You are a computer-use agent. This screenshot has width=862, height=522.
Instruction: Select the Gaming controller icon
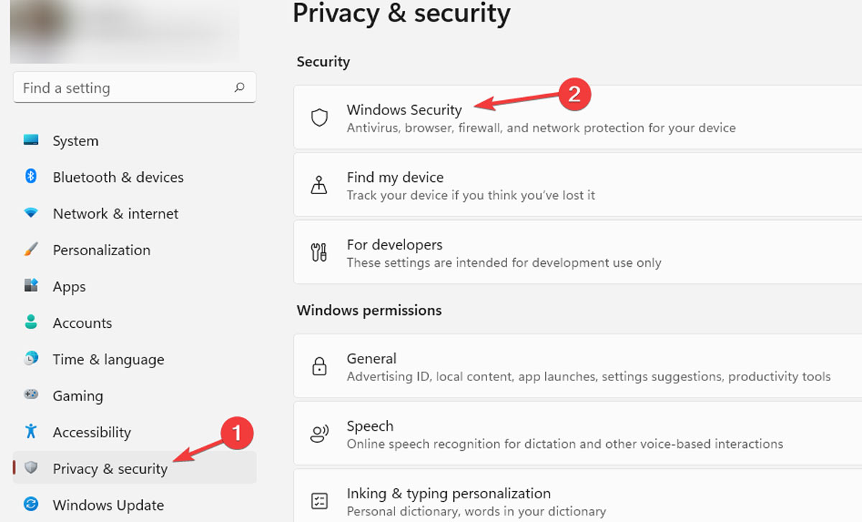pos(29,395)
